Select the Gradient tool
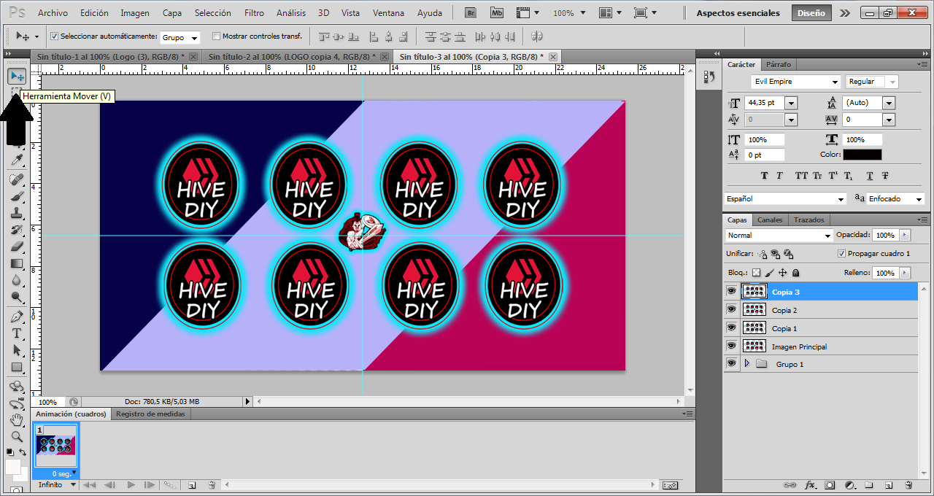This screenshot has height=496, width=934. point(17,264)
